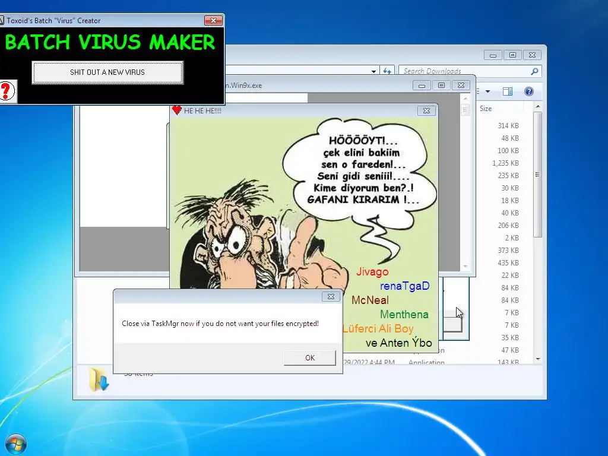Select the 314 KB file size entry
Screen dimensions: 608x456
[508, 126]
